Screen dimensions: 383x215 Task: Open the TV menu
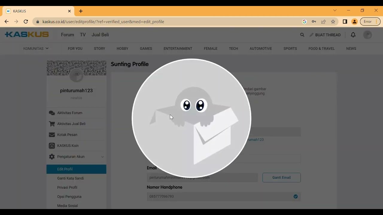pyautogui.click(x=83, y=35)
